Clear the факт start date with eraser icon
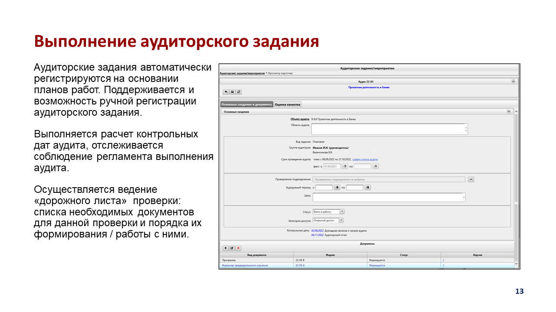This screenshot has width=556, height=312. 345,166
